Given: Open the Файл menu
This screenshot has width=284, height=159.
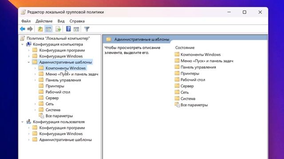Looking at the screenshot, I should coord(26,21).
